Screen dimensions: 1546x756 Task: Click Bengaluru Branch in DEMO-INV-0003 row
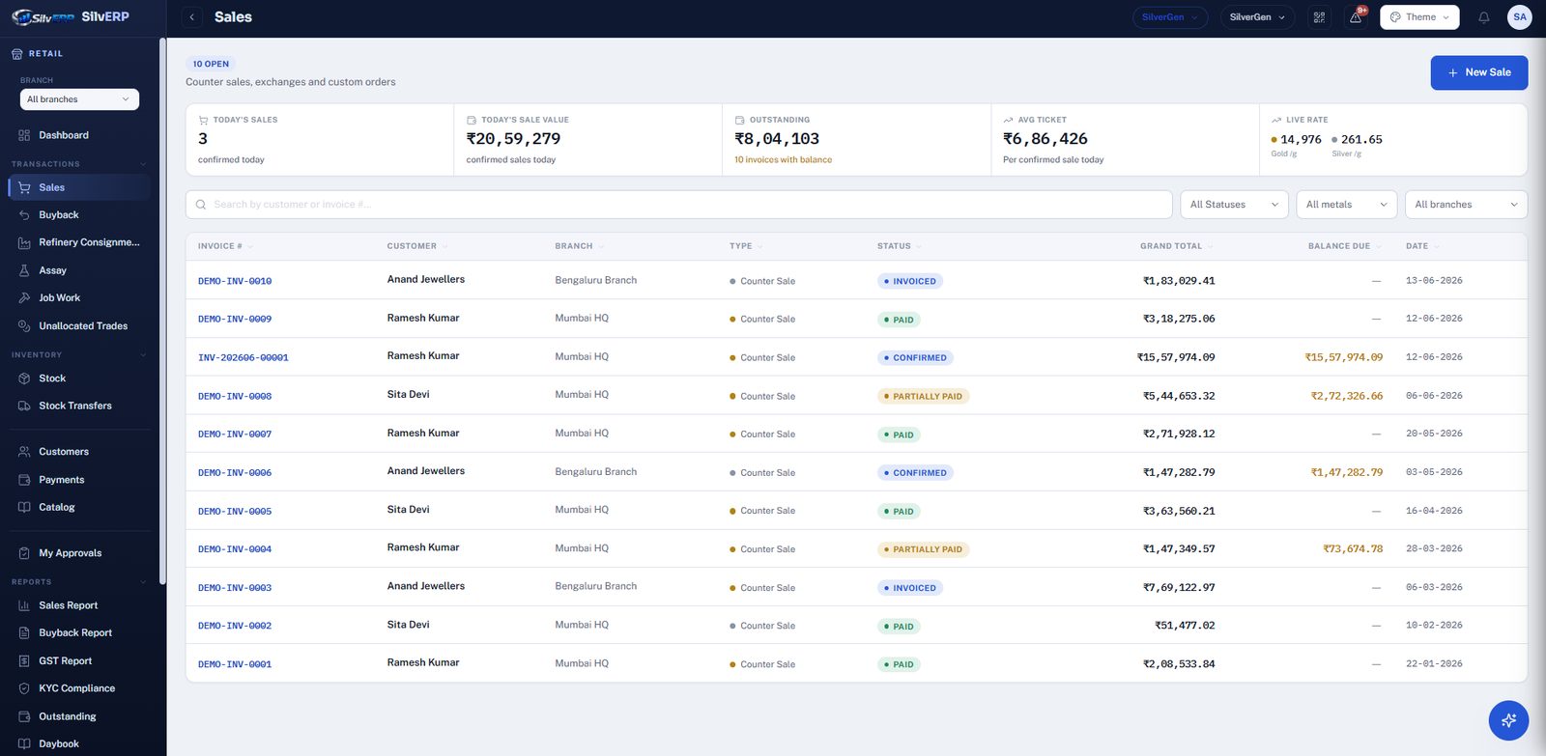pyautogui.click(x=596, y=586)
